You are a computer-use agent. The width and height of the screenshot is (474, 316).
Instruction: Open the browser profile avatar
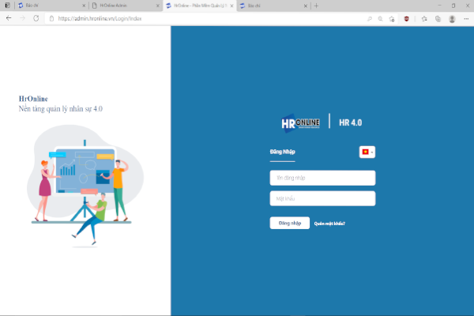(452, 19)
